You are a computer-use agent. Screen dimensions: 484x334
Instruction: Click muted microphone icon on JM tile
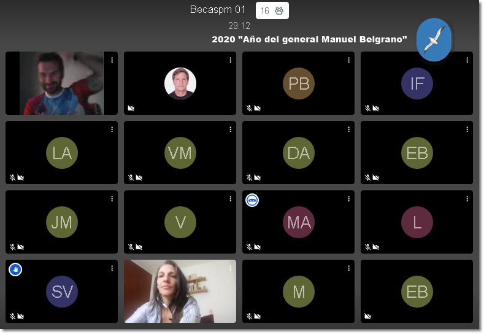(12, 247)
